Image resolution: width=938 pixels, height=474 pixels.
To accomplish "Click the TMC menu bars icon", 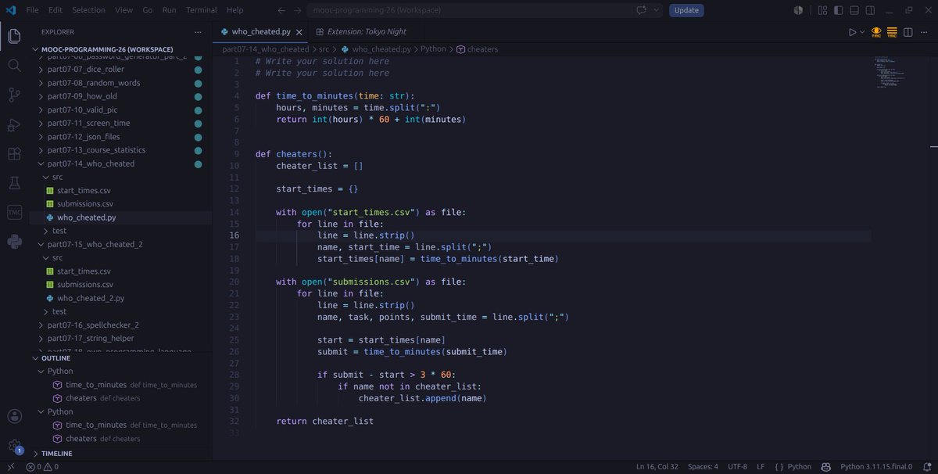I will pos(892,32).
